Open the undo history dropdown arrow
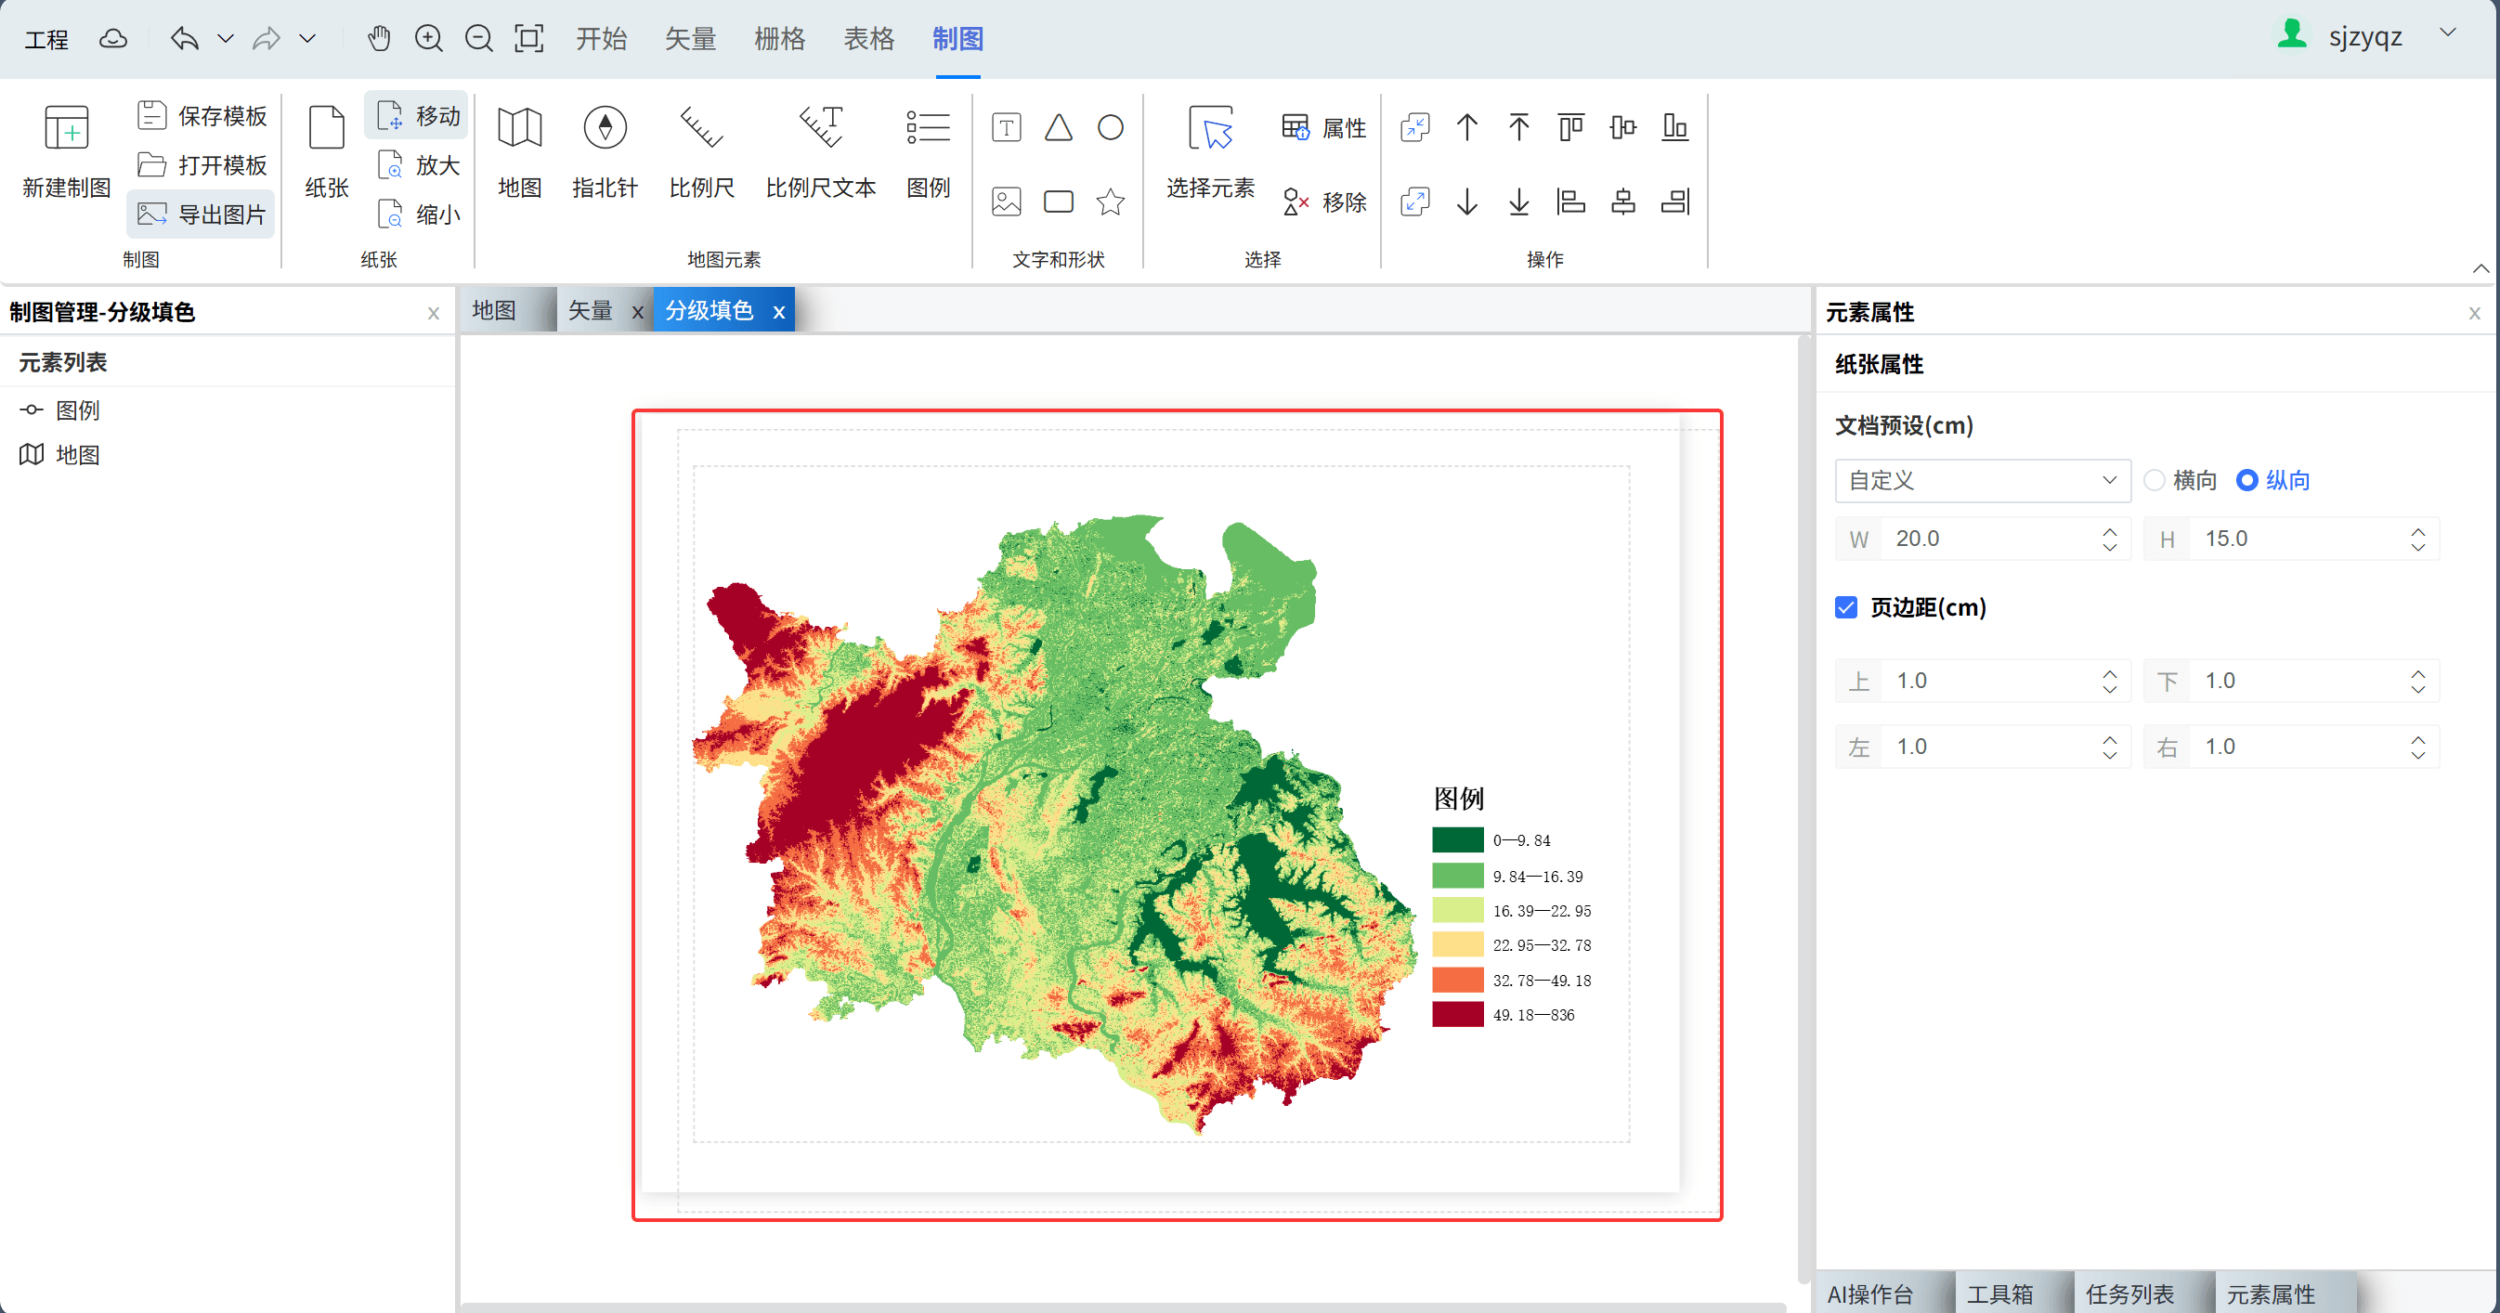 [x=225, y=39]
